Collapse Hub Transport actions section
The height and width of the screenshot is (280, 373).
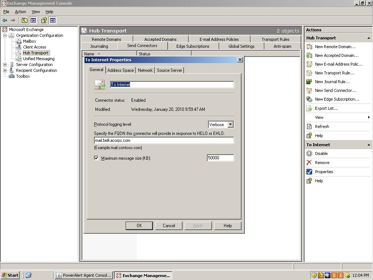point(369,38)
